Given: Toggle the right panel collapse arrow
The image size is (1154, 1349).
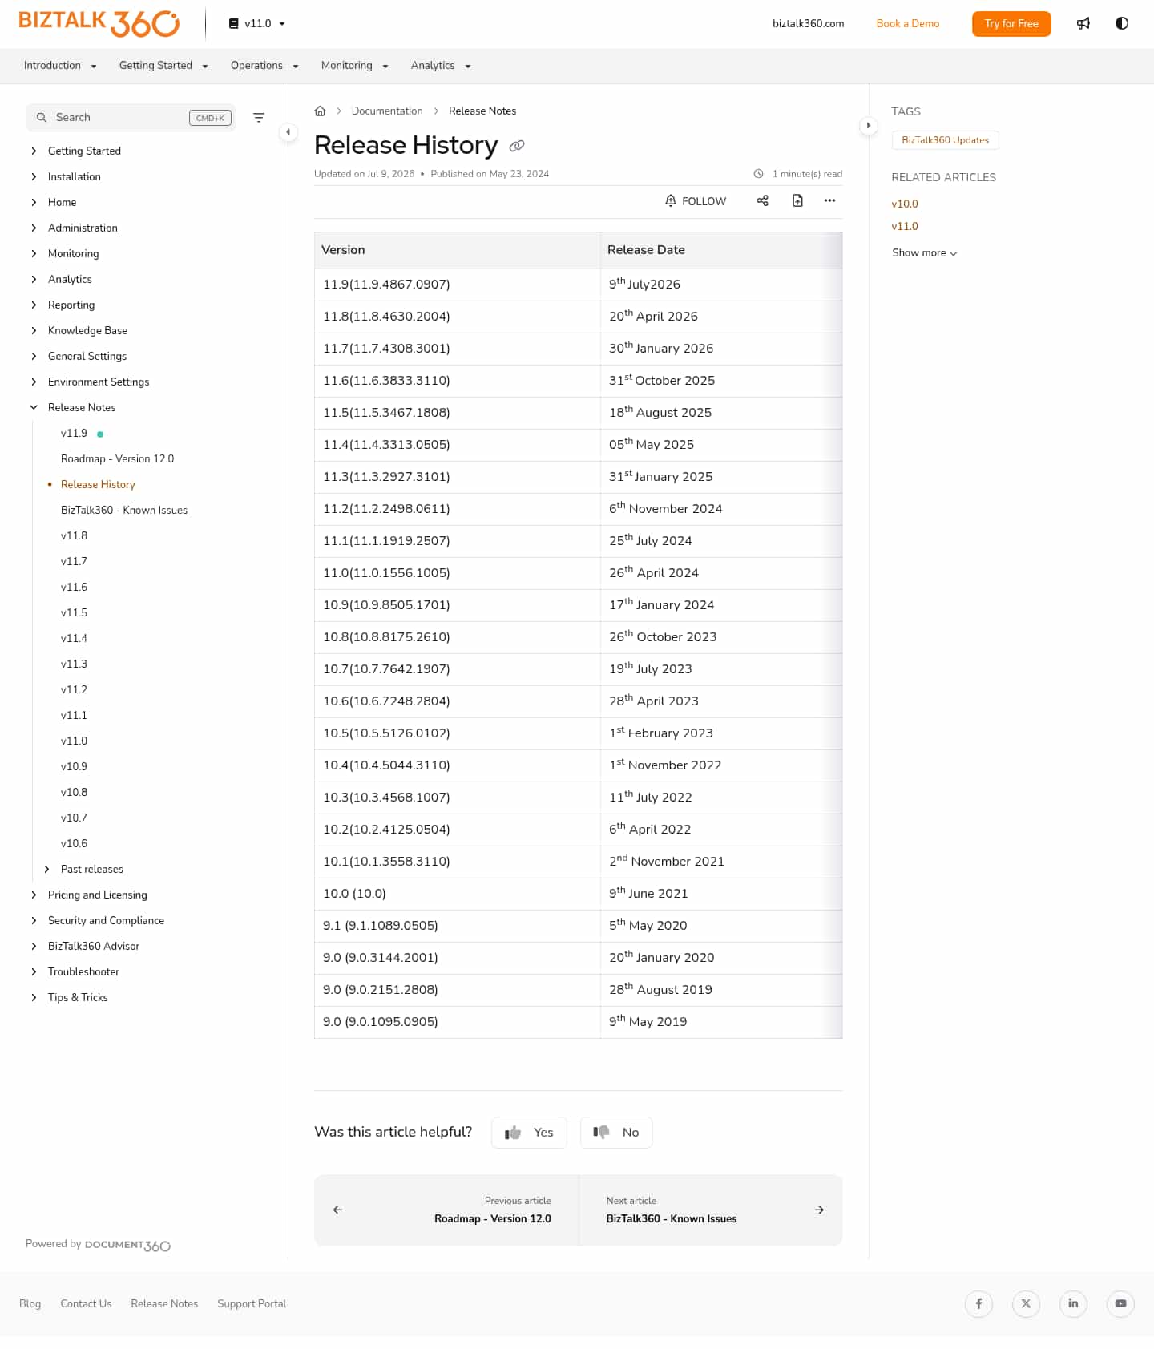Looking at the screenshot, I should pos(868,125).
